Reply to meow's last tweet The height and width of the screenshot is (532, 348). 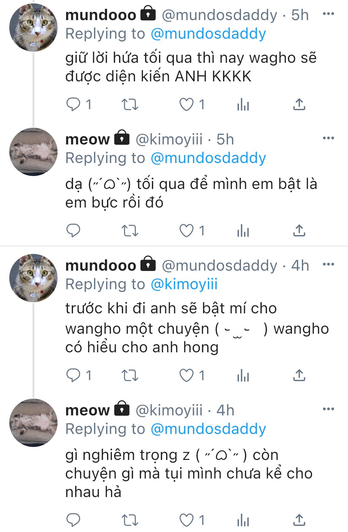coord(73,520)
